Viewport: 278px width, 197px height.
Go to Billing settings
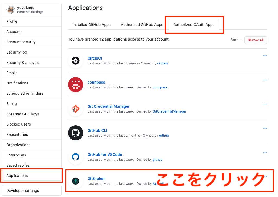31,104
